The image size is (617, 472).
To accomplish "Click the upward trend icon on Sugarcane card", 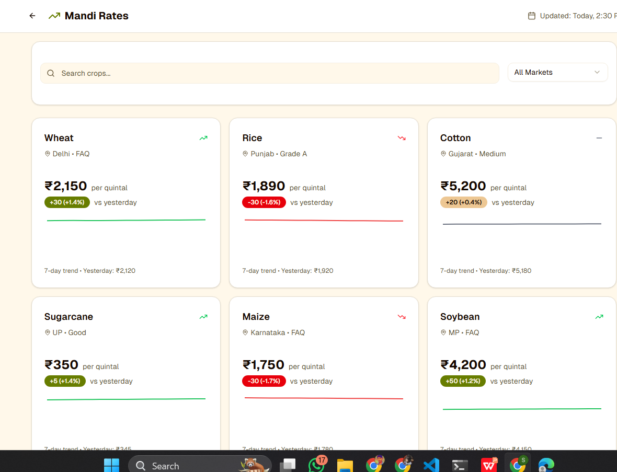I will click(203, 317).
